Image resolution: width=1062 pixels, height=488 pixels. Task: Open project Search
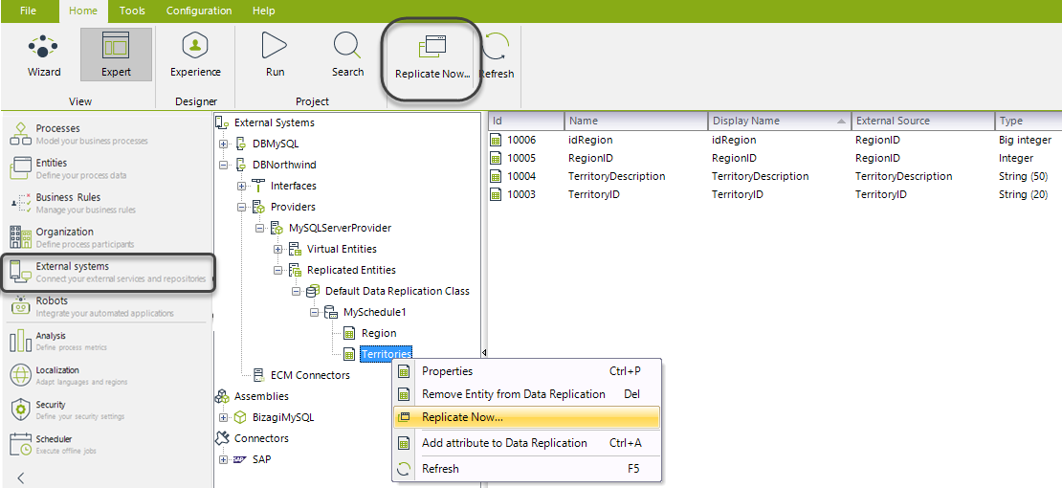pos(347,55)
